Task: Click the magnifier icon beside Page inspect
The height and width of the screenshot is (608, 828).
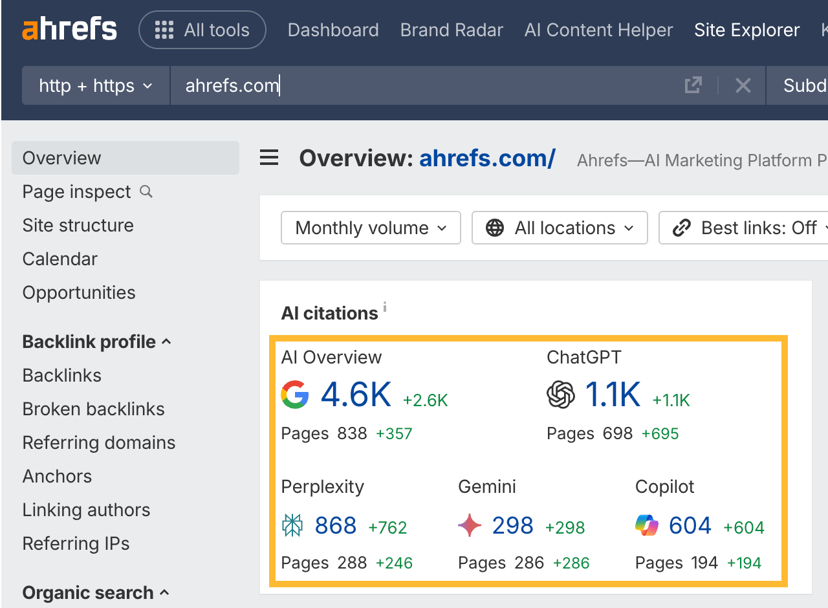Action: coord(146,191)
